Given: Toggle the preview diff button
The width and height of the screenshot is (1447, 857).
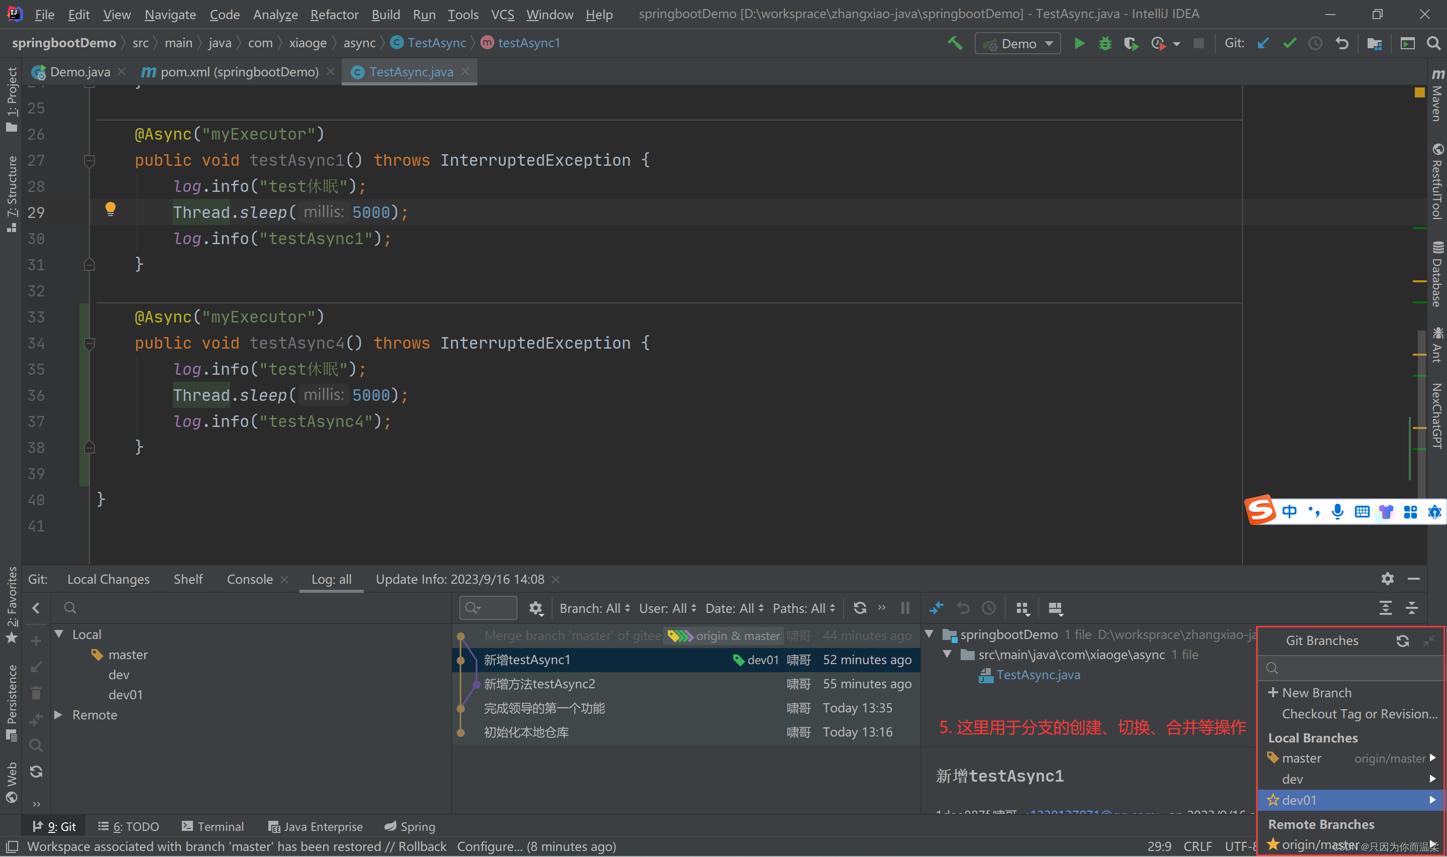Looking at the screenshot, I should [1055, 608].
